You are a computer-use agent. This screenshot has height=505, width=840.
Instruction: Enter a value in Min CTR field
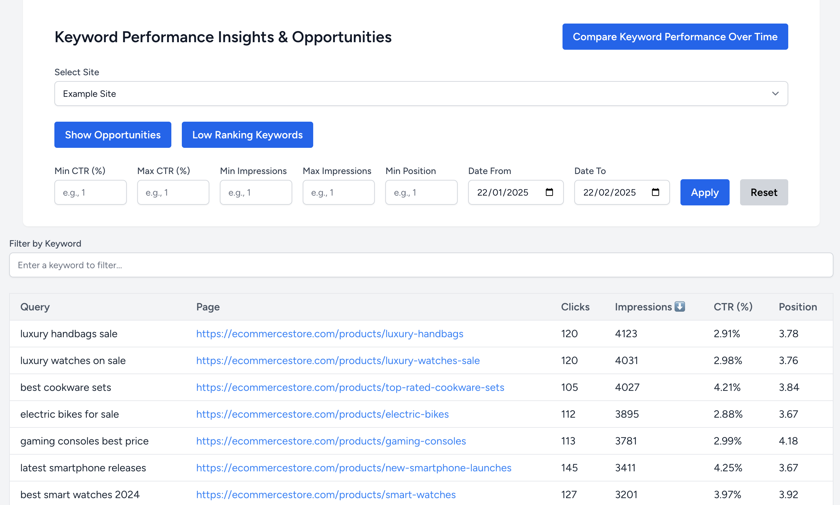[x=90, y=192]
